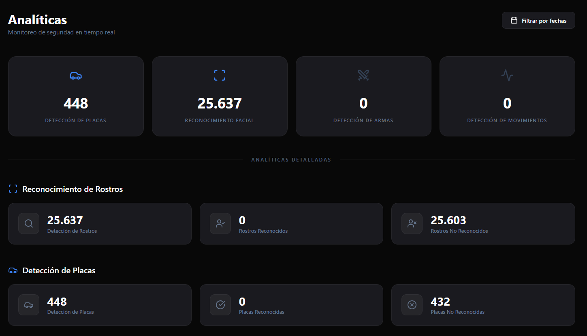Viewport: 587px width, 336px height.
Task: Click the car icon beside Detección de Placas heading
Action: pyautogui.click(x=13, y=270)
